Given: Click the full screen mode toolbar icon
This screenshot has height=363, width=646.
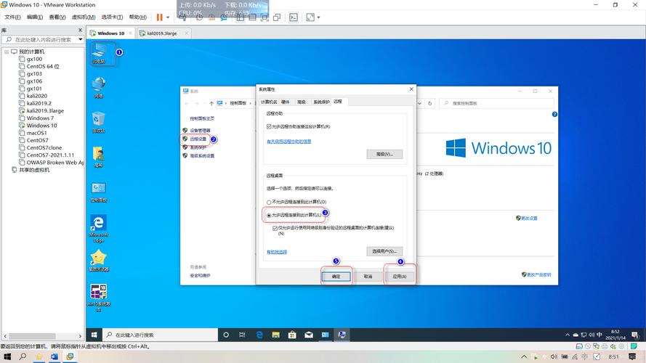Looking at the screenshot, I should [x=310, y=17].
